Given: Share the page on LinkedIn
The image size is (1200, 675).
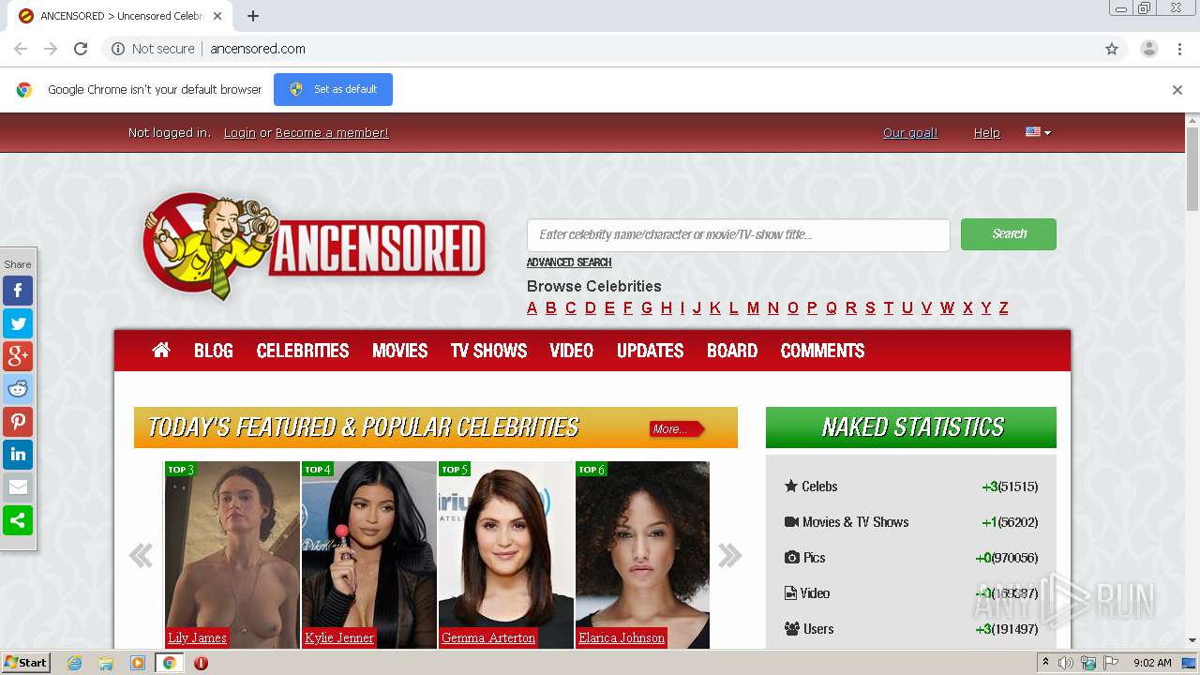Looking at the screenshot, I should click(x=18, y=455).
